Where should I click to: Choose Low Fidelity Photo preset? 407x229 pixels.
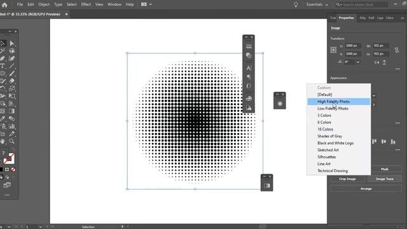[339, 108]
